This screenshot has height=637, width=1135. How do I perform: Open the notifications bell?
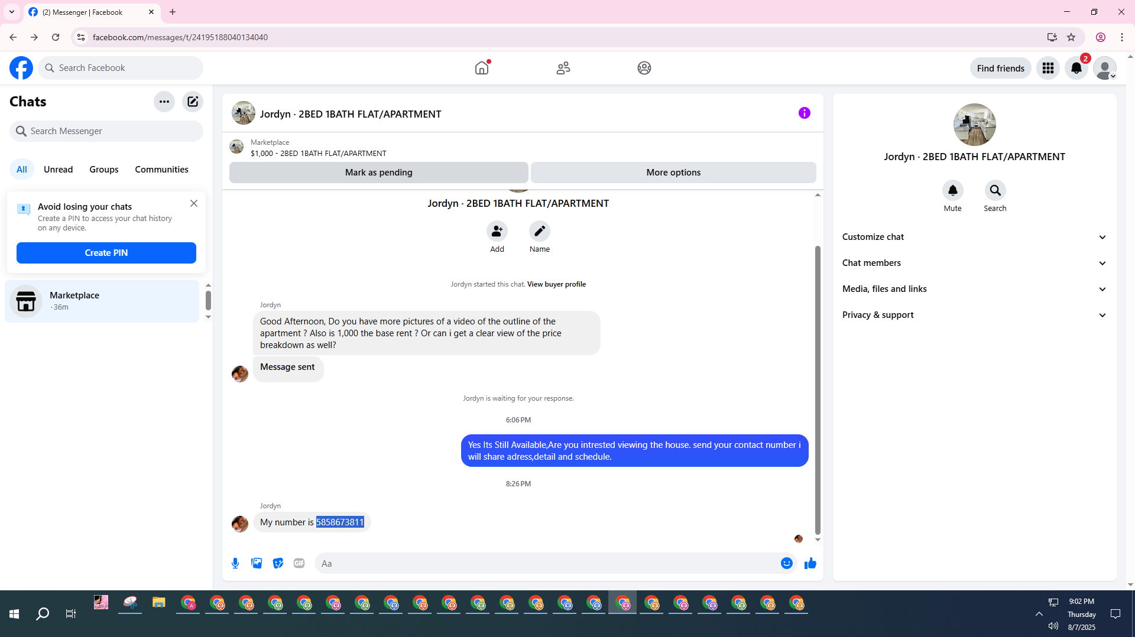pyautogui.click(x=1076, y=68)
